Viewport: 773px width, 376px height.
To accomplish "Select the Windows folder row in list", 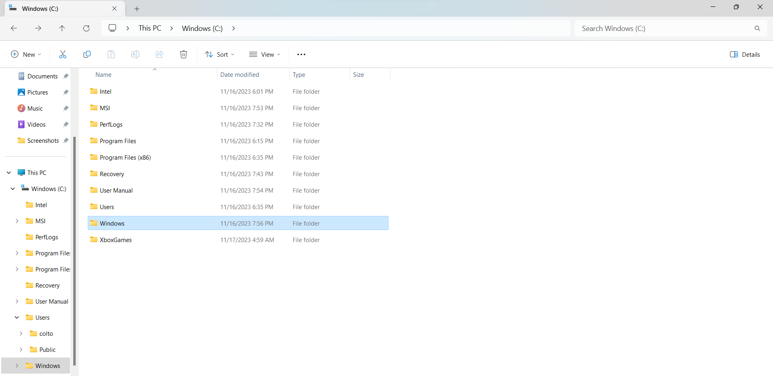I will (x=238, y=223).
